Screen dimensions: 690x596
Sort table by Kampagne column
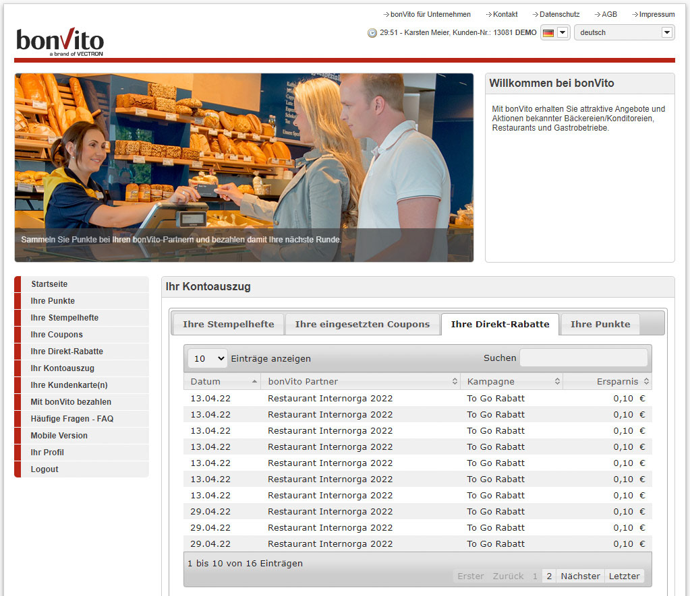512,382
